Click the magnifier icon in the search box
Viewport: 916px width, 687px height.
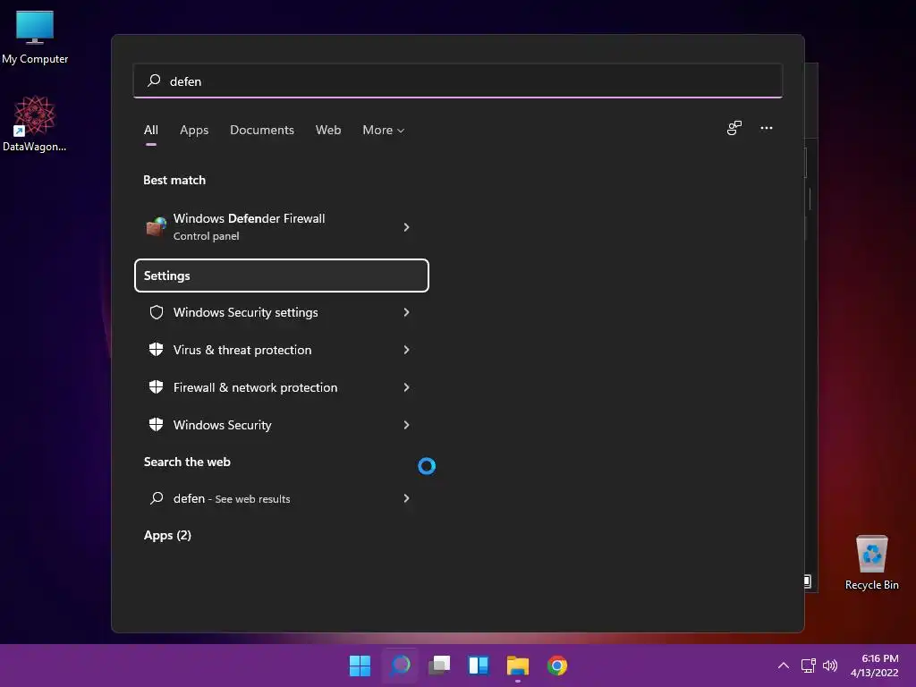point(154,81)
